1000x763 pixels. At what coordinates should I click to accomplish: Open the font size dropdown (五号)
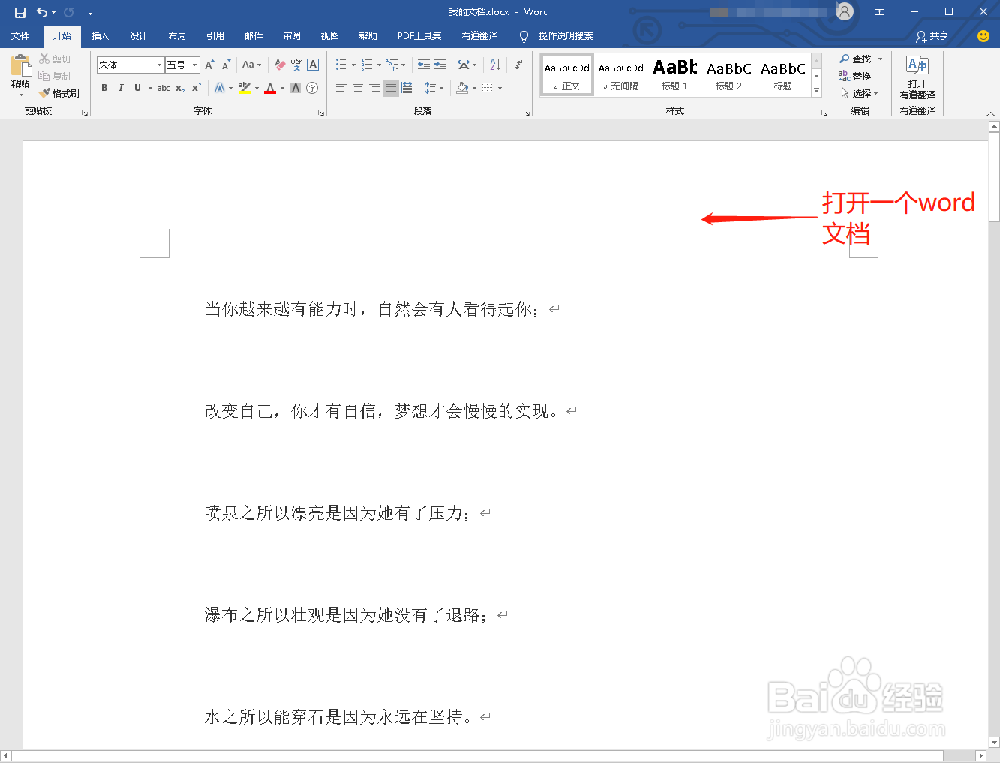pos(194,65)
